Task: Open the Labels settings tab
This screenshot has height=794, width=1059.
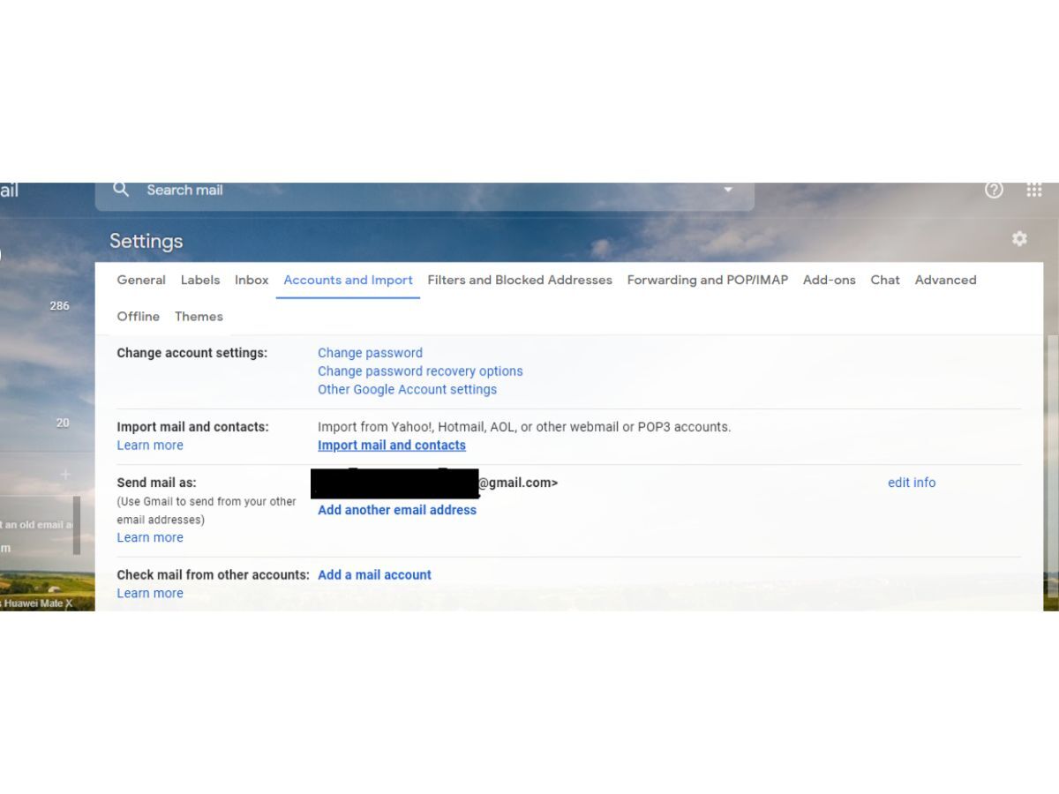Action: (x=200, y=280)
